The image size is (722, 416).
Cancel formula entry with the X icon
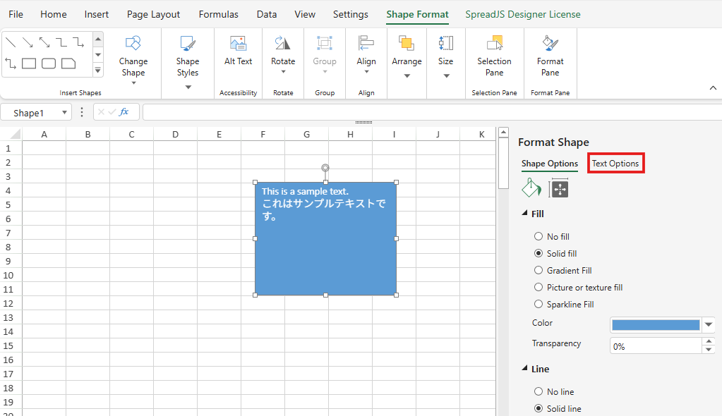click(101, 112)
